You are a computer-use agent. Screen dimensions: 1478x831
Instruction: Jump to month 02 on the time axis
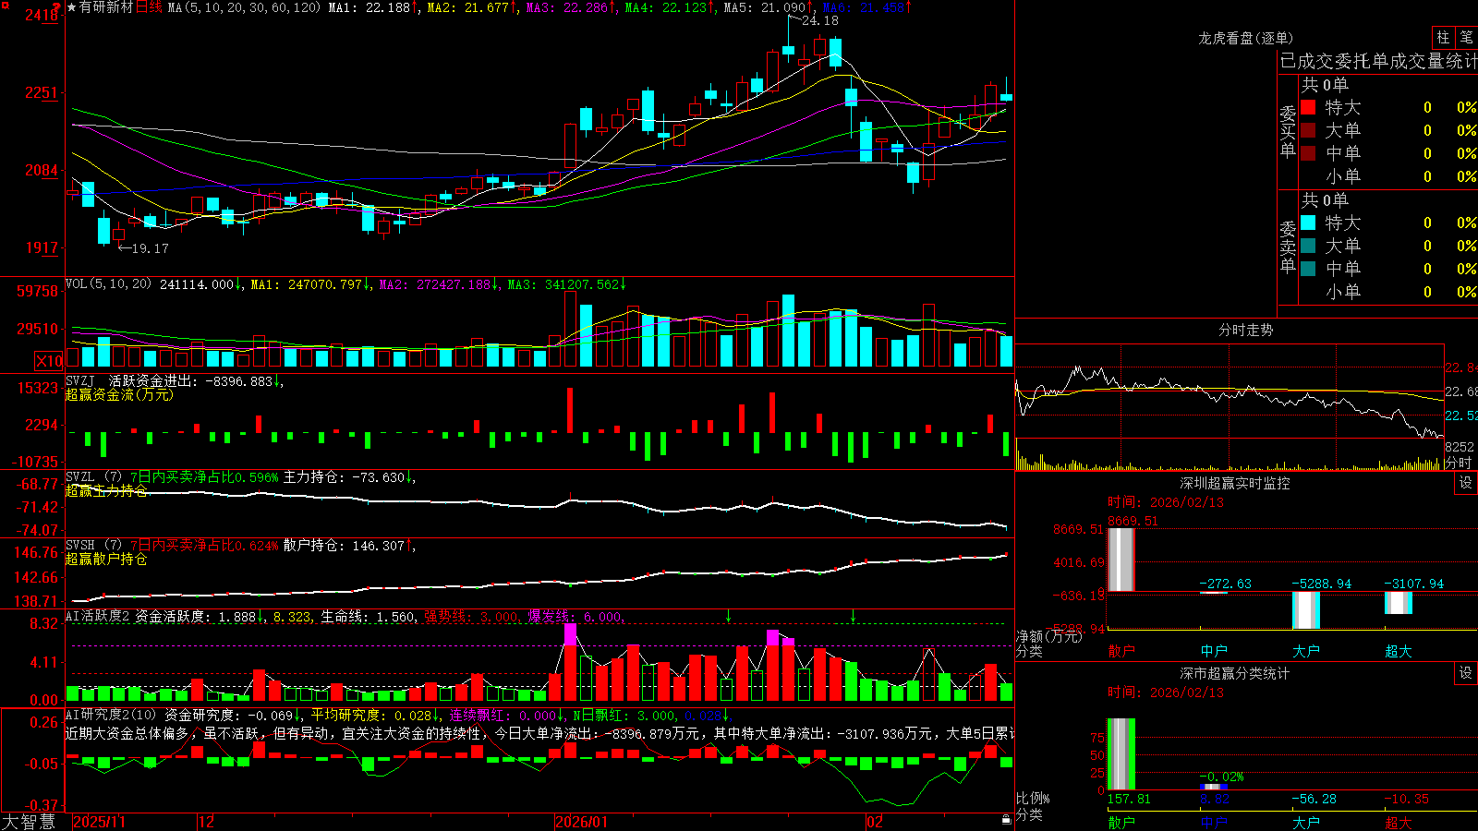pos(874,822)
